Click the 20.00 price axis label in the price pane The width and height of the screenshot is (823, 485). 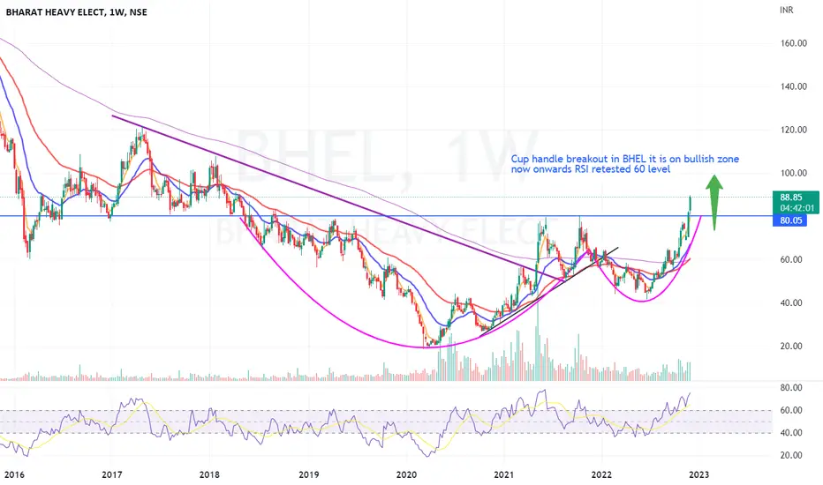791,346
